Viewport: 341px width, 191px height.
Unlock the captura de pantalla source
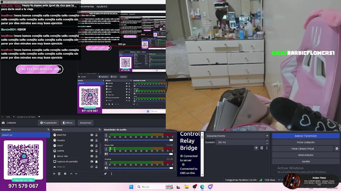(x=96, y=162)
